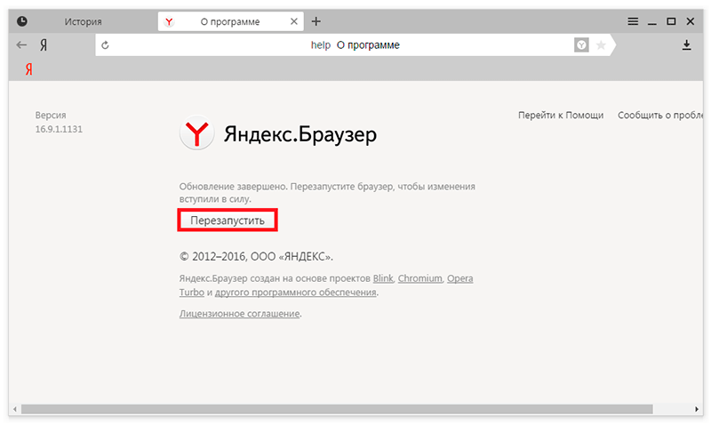Click version number 16.9.1.1131
The width and height of the screenshot is (711, 425).
click(x=59, y=129)
